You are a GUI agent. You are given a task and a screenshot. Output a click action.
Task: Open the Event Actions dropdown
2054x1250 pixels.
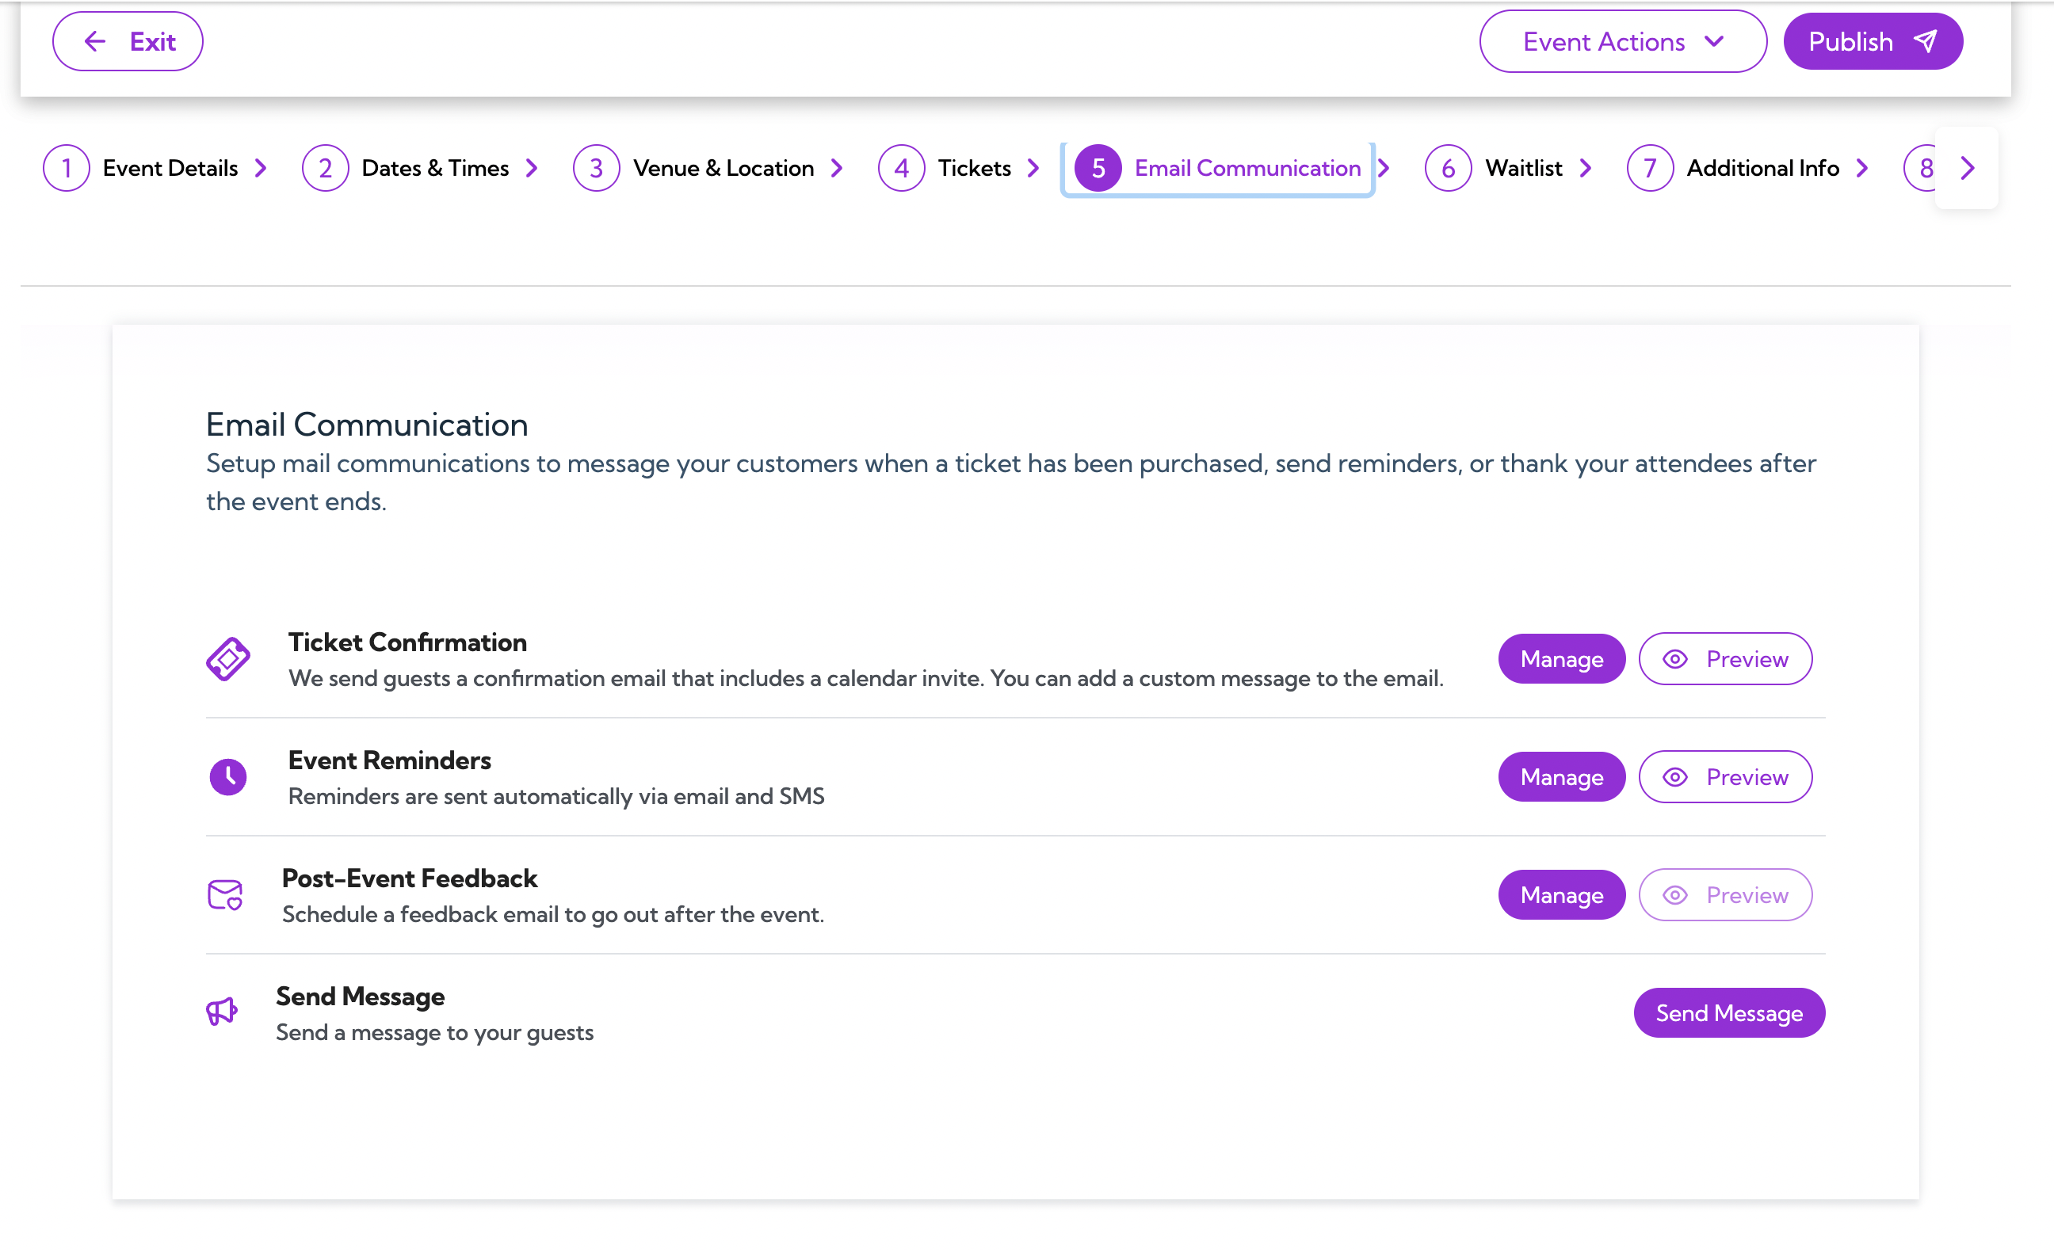click(1621, 41)
